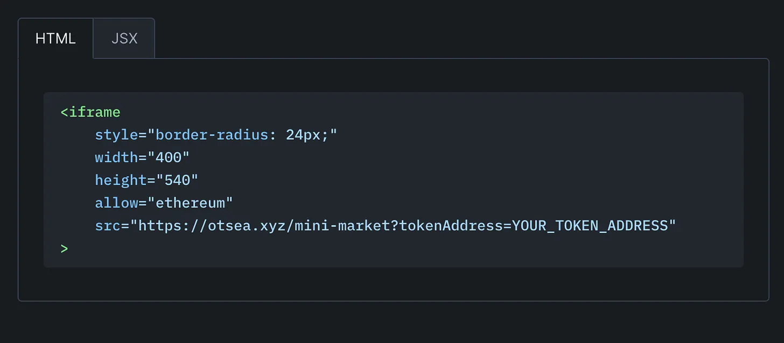Click the src attribute name

108,225
